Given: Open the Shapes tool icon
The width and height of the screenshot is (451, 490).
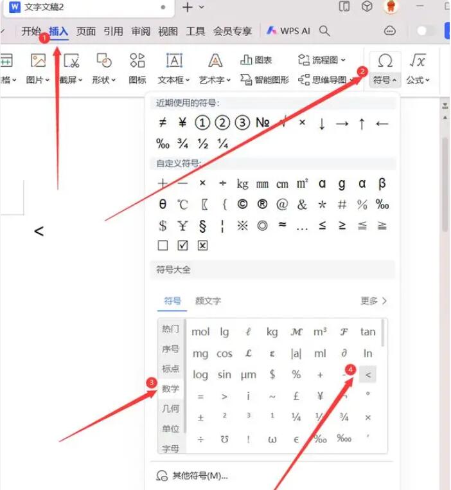Looking at the screenshot, I should tap(104, 61).
